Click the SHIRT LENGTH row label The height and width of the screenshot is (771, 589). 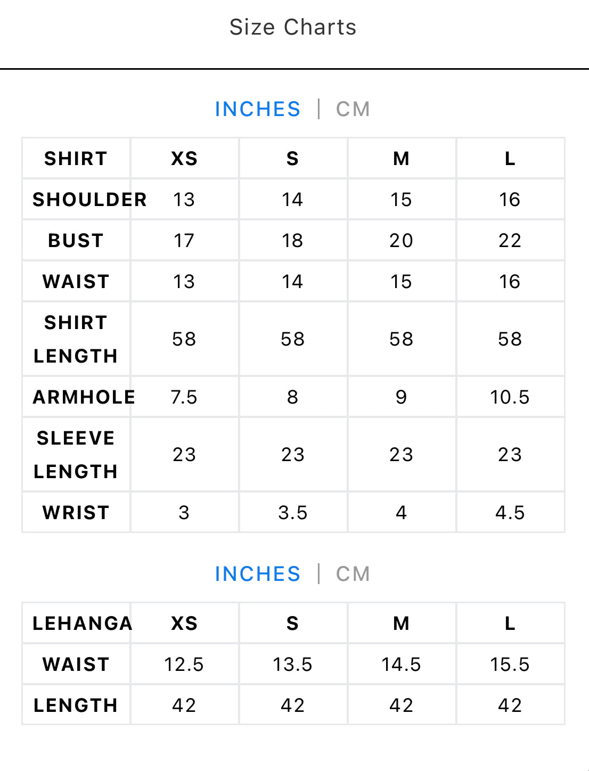[x=76, y=339]
